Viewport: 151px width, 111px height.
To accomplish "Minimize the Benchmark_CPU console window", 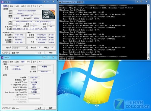I will tap(137, 2).
